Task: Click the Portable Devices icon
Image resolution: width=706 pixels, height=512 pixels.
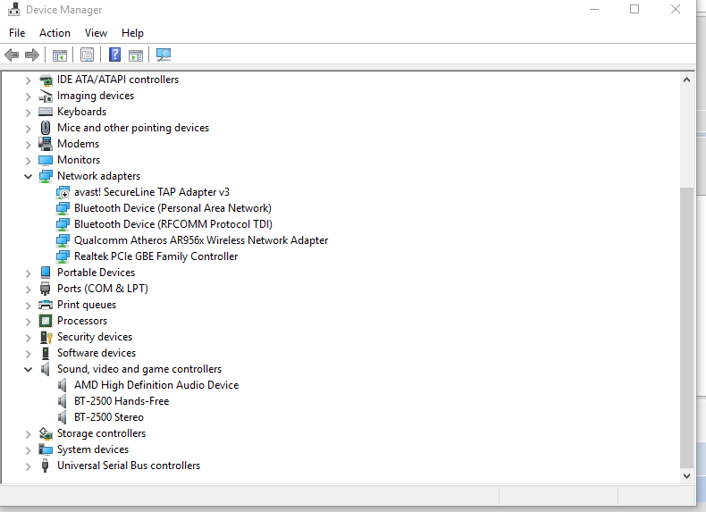Action: click(46, 273)
